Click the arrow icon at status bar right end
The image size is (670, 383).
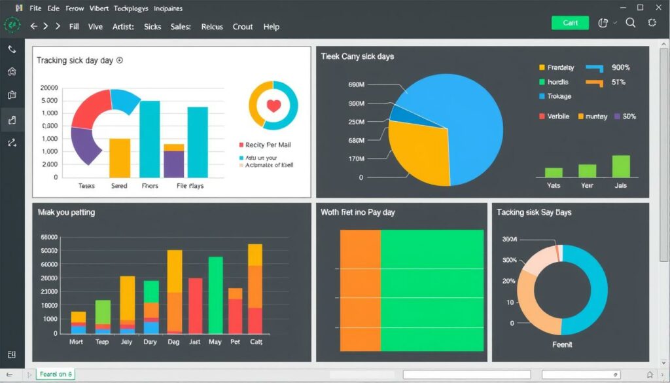663,374
